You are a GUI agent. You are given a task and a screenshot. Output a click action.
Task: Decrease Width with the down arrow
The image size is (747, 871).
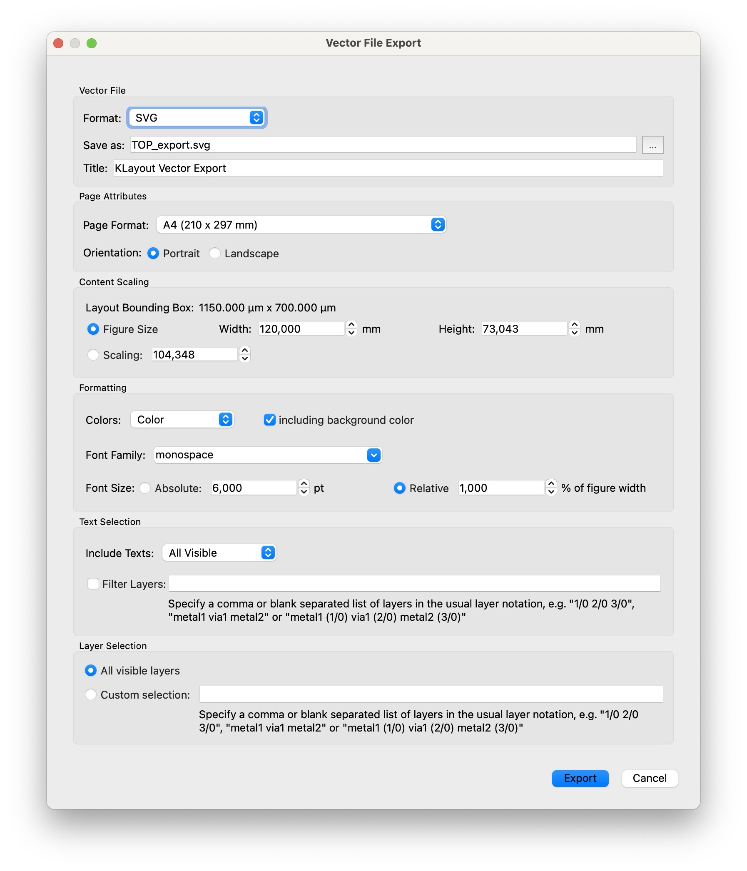tap(351, 333)
